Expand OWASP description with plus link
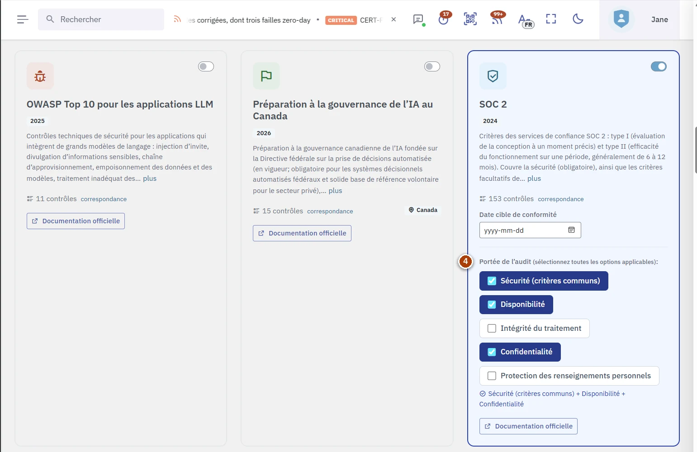Viewport: 697px width, 452px height. (x=150, y=179)
